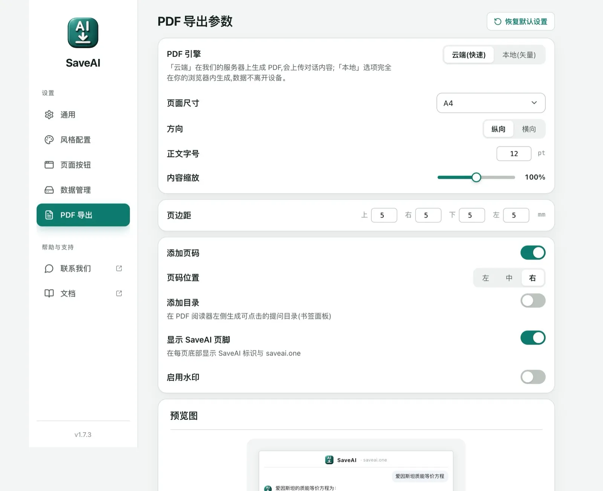Click the v1.7.3 version text
Image resolution: width=603 pixels, height=491 pixels.
click(x=83, y=434)
